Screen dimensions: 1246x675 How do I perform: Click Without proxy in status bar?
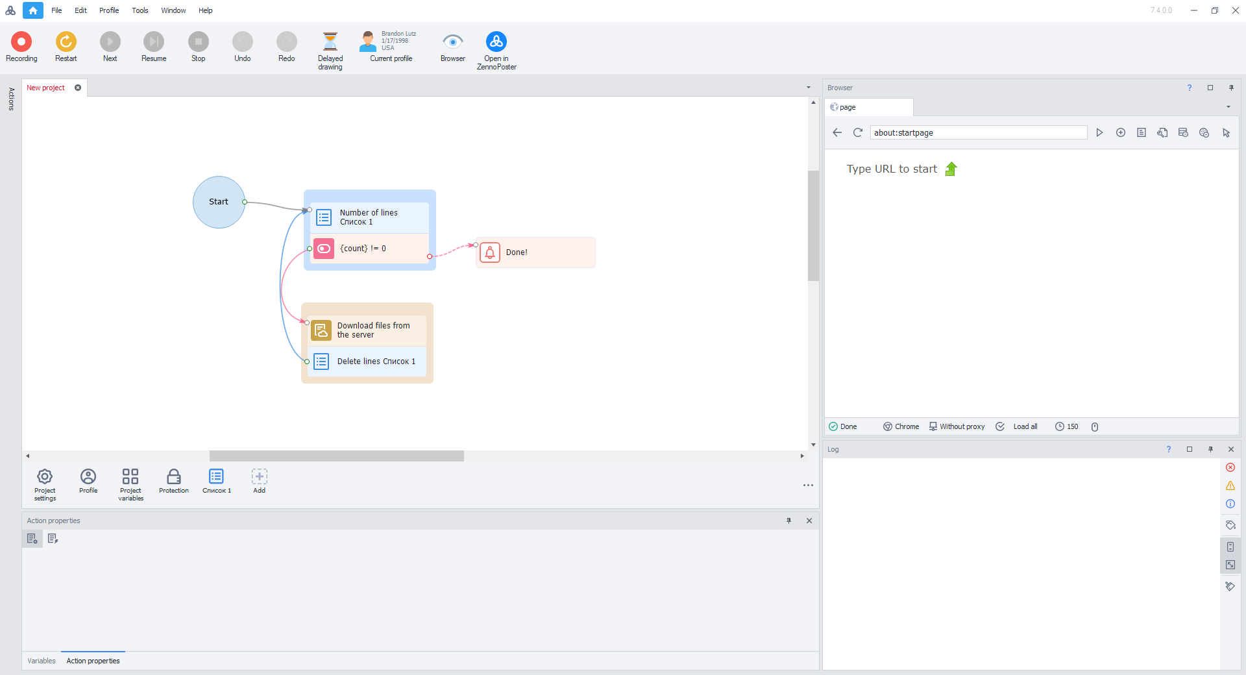tap(957, 426)
